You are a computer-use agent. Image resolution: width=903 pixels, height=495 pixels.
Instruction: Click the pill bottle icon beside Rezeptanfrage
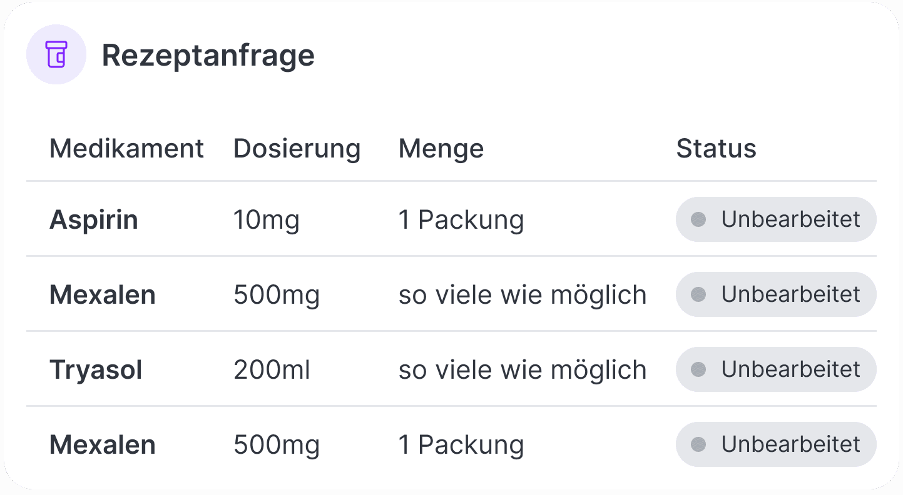click(56, 54)
